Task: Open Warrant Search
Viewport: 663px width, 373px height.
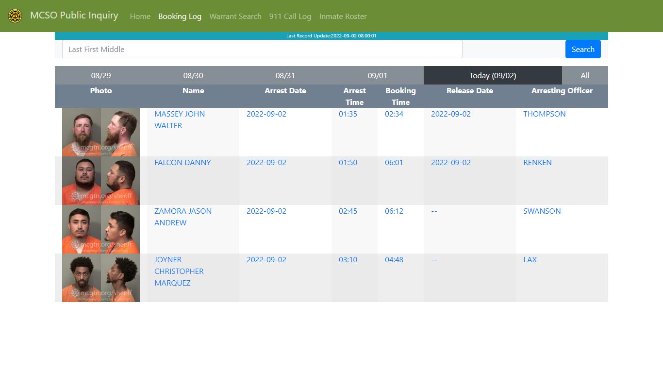Action: [235, 17]
